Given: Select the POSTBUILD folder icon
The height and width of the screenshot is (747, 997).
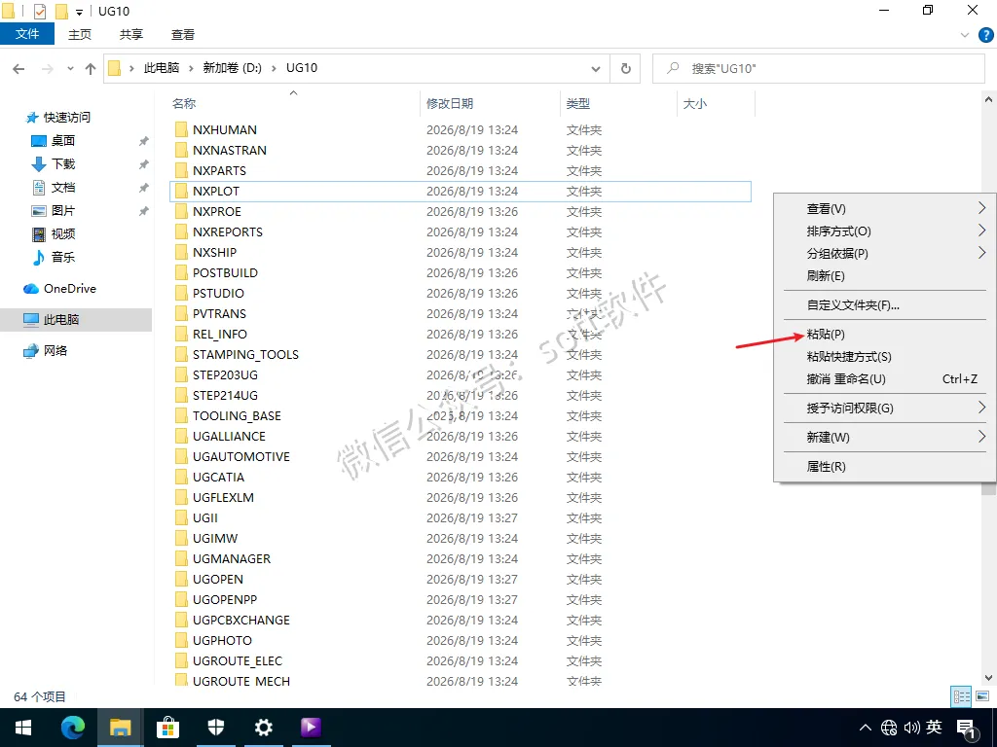Looking at the screenshot, I should (x=181, y=273).
